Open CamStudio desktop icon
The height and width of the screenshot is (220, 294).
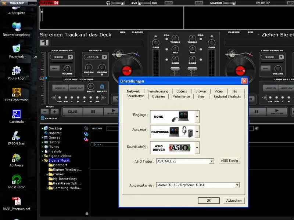17,114
